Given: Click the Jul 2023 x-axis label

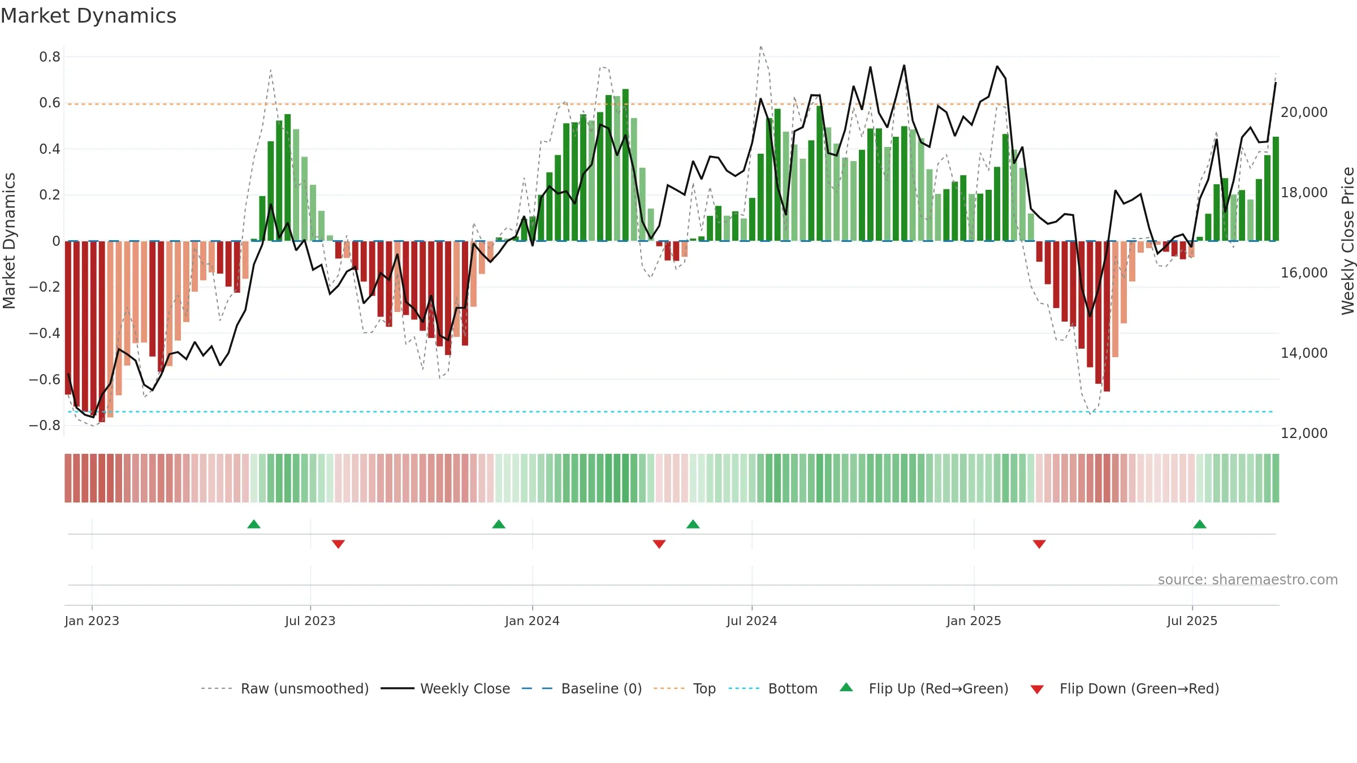Looking at the screenshot, I should 310,621.
